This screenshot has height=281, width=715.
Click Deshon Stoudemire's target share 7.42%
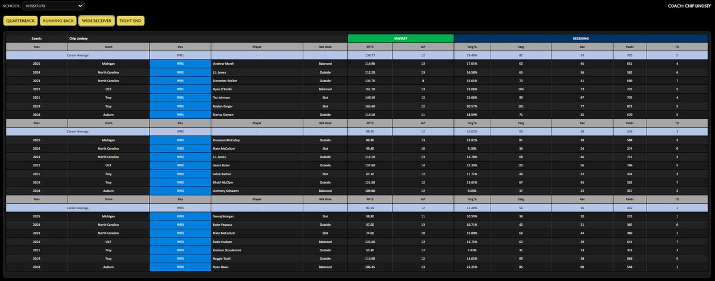coord(472,251)
